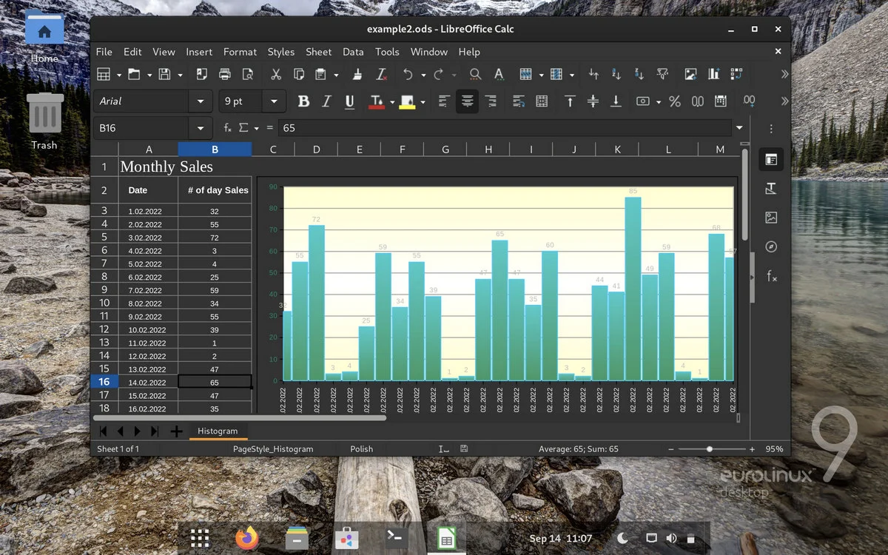Toggle italic formatting
This screenshot has width=888, height=555.
(x=326, y=101)
